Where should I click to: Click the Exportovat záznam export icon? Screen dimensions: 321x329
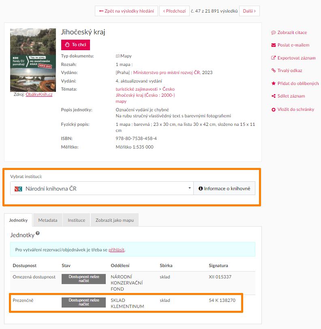pyautogui.click(x=273, y=58)
